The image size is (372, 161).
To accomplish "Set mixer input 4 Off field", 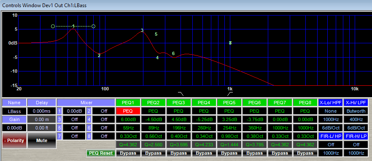I will point(104,119).
